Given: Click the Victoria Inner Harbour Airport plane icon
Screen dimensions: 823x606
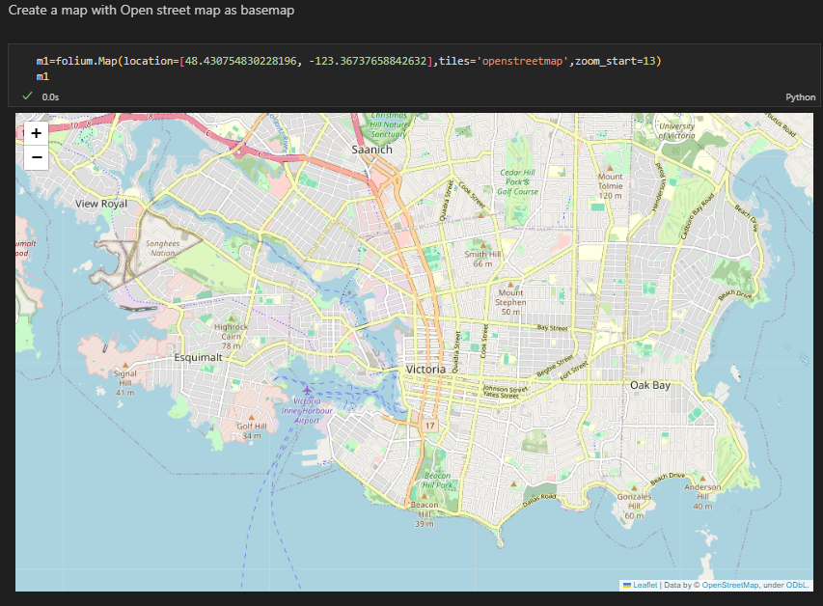Looking at the screenshot, I should tap(307, 390).
